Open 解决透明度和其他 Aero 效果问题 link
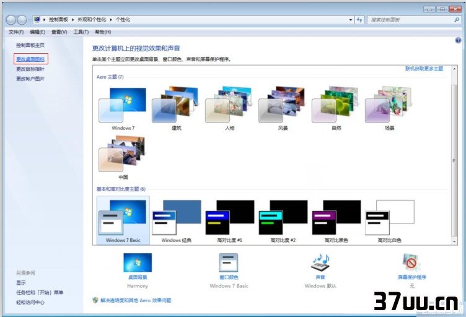 coord(136,300)
